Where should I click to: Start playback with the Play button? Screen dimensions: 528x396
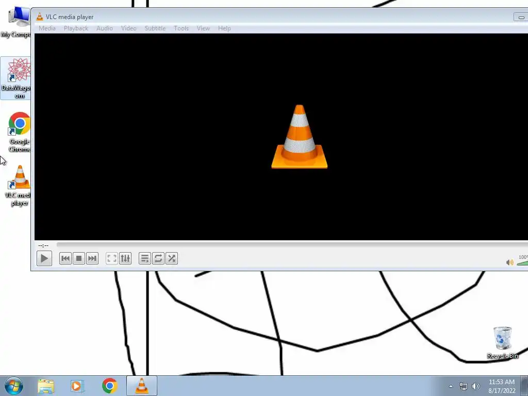(44, 259)
